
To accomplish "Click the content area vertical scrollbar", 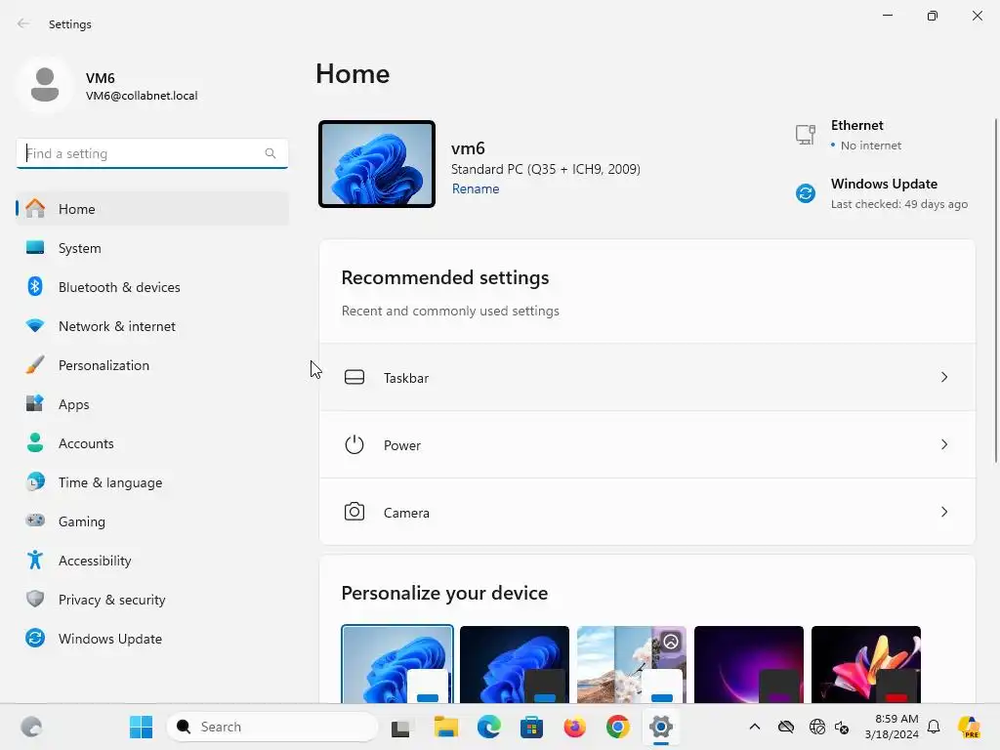I will point(995,290).
